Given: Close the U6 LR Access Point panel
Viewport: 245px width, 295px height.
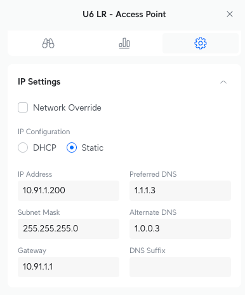Looking at the screenshot, I should [230, 14].
